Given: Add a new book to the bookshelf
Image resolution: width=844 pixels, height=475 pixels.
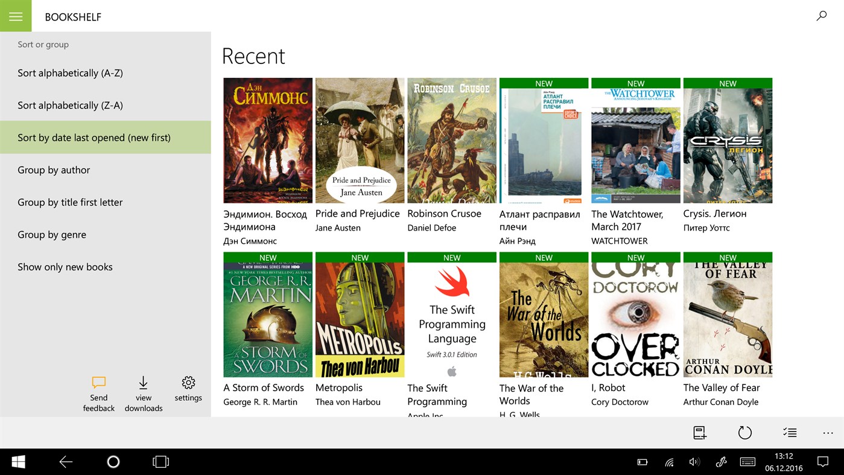Looking at the screenshot, I should coord(699,433).
